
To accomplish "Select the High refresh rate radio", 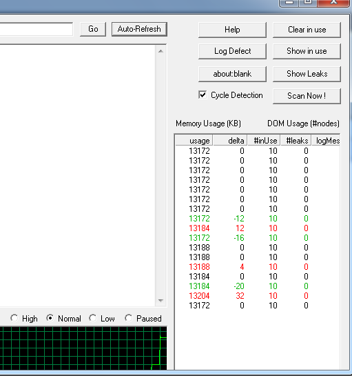I will (x=14, y=318).
